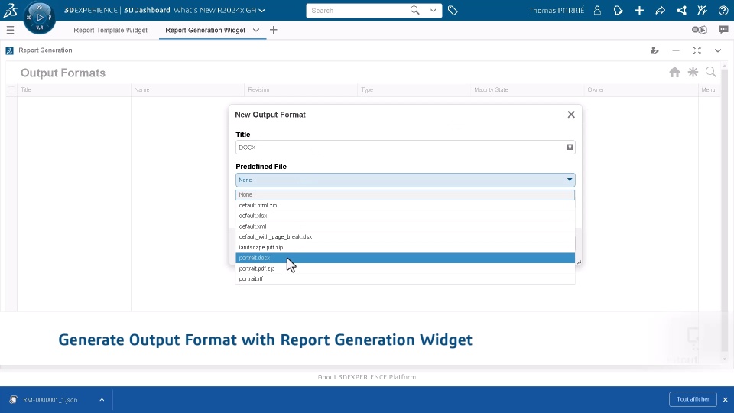Viewport: 734px width, 413px height.
Task: Expand search options chevron
Action: (433, 10)
